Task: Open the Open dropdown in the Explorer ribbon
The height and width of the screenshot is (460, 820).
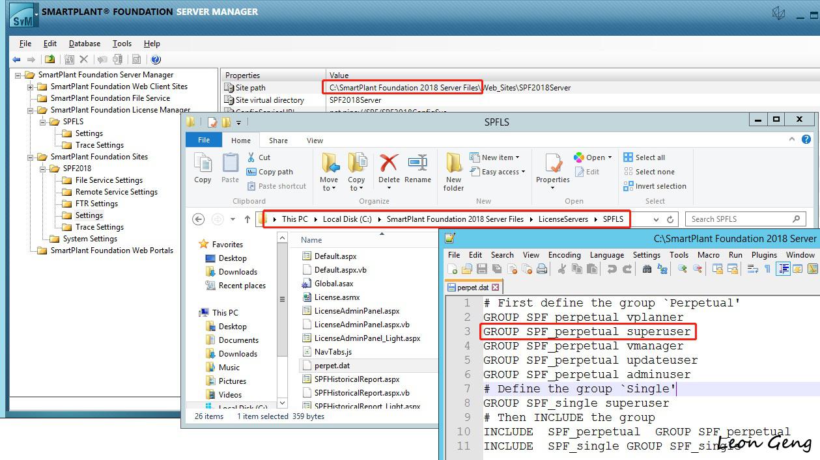Action: [593, 157]
